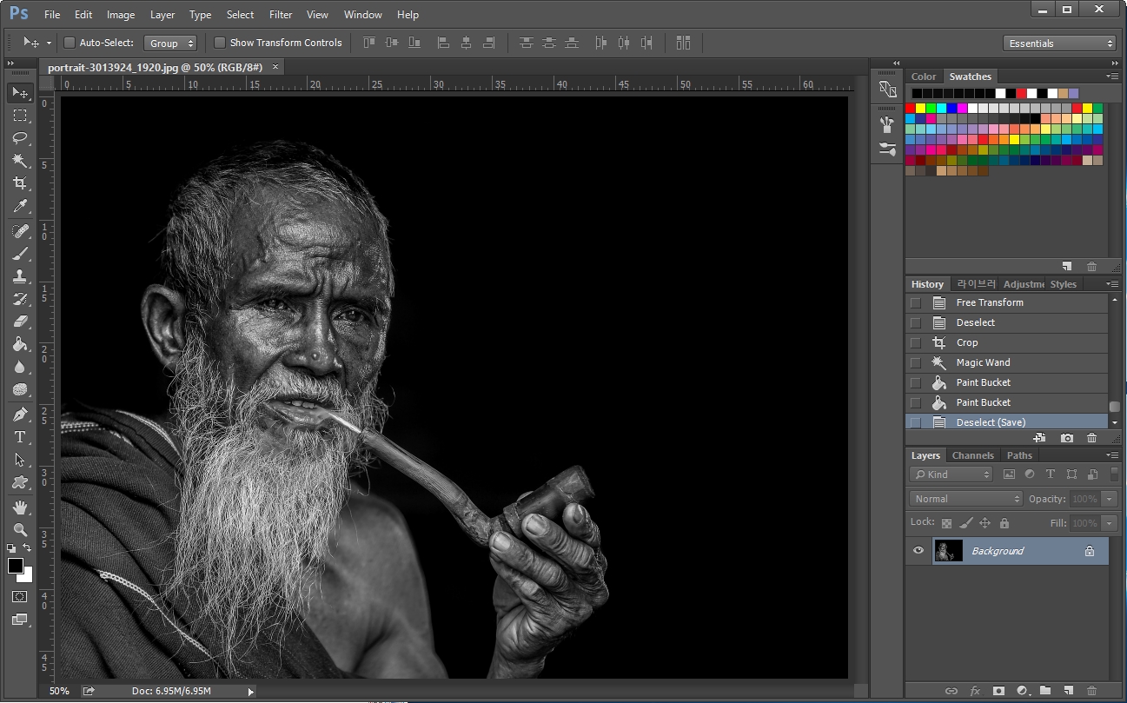This screenshot has width=1127, height=703.
Task: Select the Horizontal Type tool
Action: tap(19, 437)
